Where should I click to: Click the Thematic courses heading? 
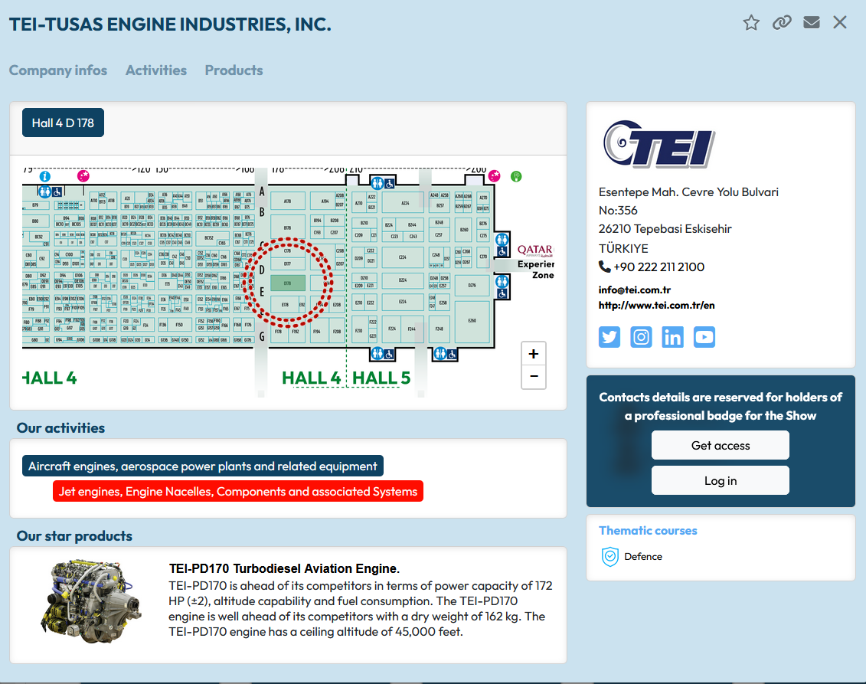648,530
